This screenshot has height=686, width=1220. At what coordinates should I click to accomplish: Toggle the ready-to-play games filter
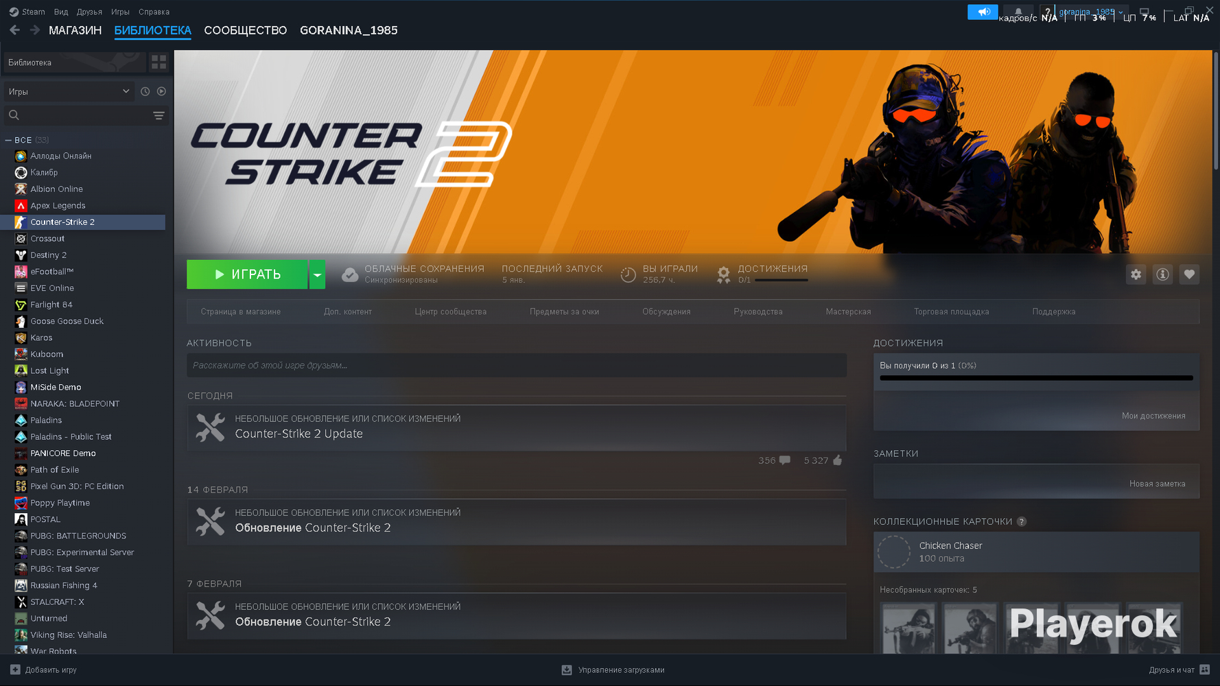pyautogui.click(x=161, y=91)
